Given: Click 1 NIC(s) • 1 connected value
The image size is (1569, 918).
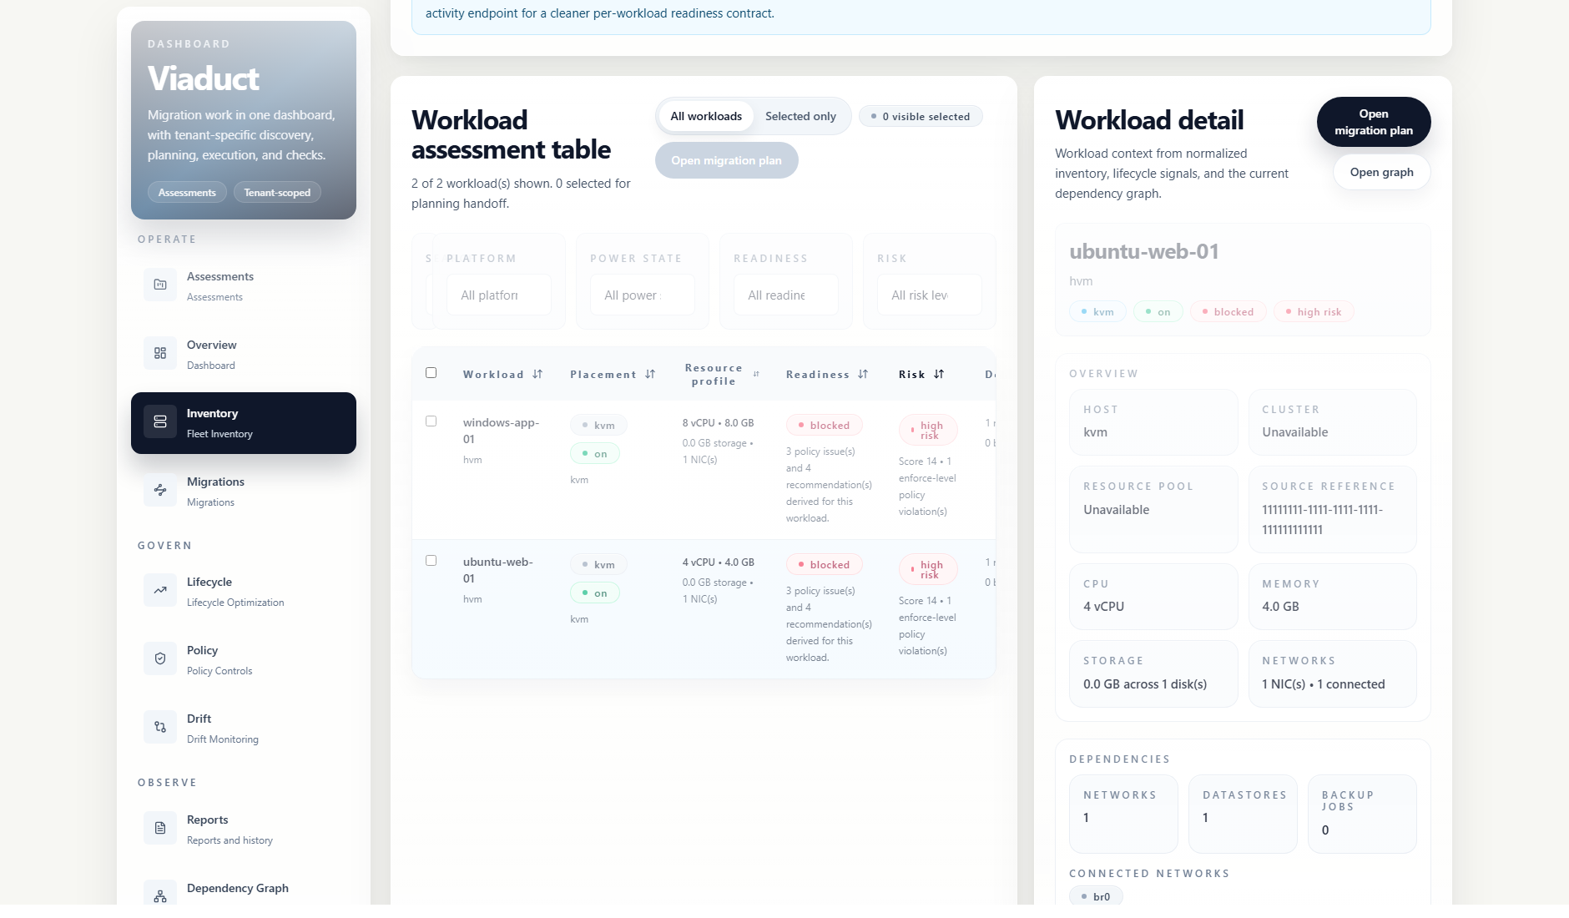Looking at the screenshot, I should 1323,683.
